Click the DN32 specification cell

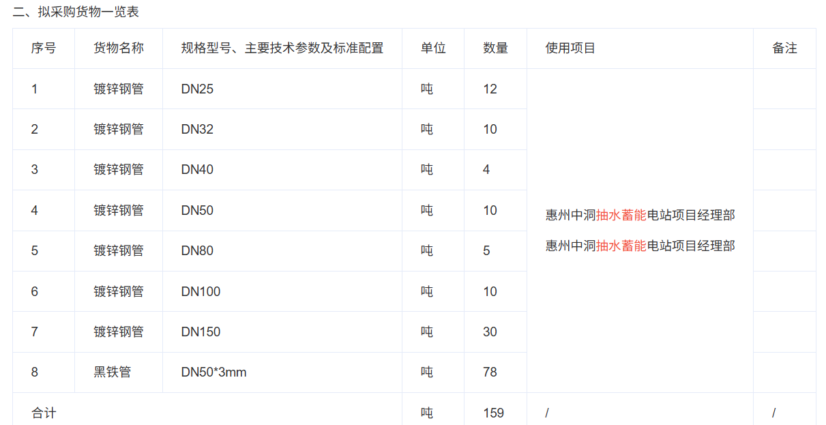[197, 130]
